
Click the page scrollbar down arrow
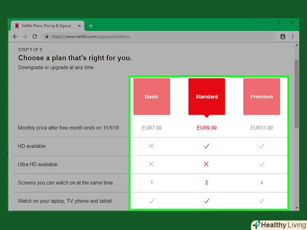click(296, 208)
